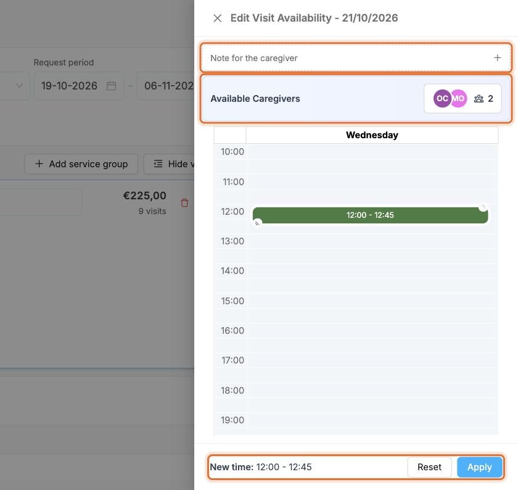Viewport: 518px width, 490px height.
Task: Open the OC caregiver avatar
Action: [442, 99]
